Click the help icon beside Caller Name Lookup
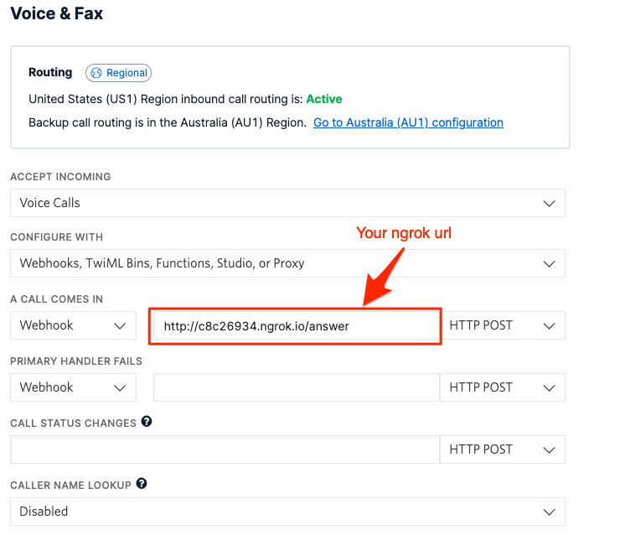 point(142,484)
